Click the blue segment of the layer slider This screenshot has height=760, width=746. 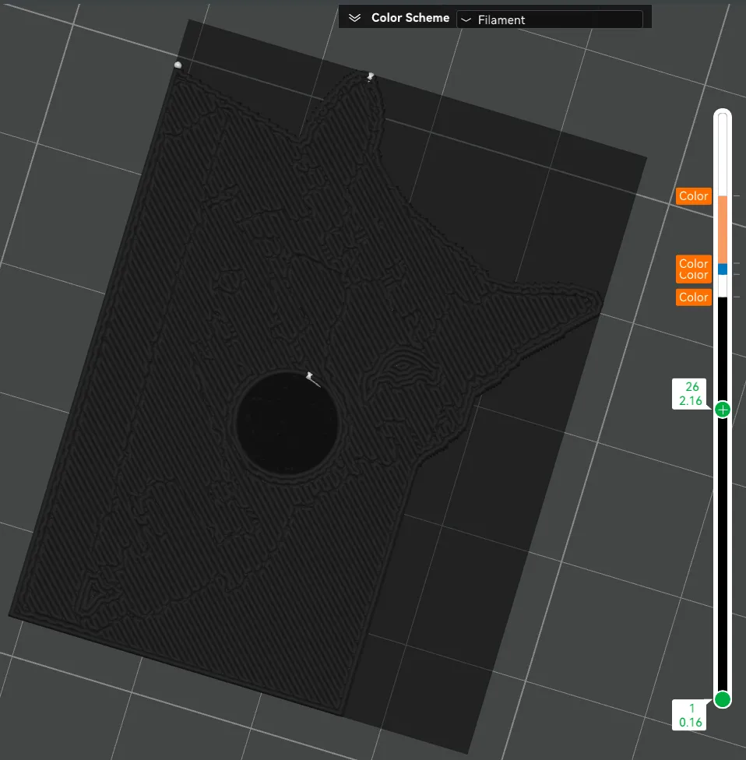click(722, 269)
